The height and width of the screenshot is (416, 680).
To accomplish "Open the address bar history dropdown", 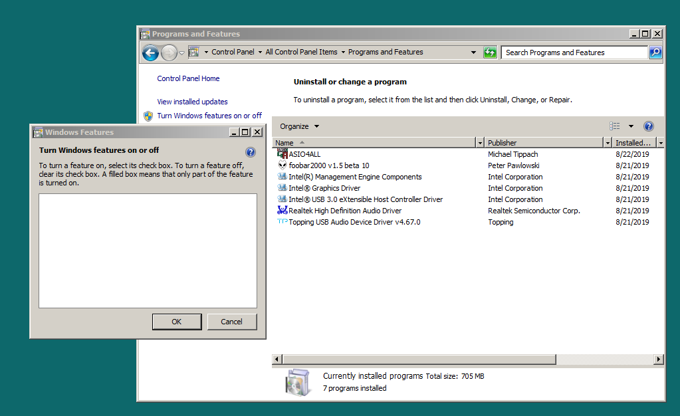I will point(473,52).
